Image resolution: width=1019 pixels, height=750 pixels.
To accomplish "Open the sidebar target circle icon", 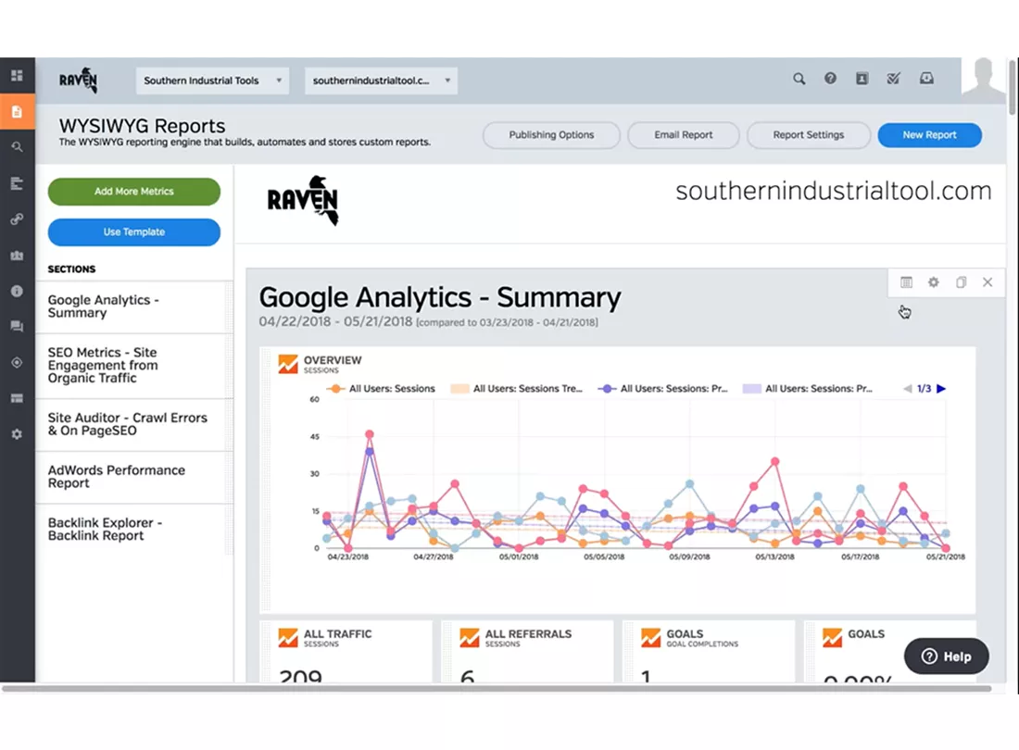I will click(17, 362).
